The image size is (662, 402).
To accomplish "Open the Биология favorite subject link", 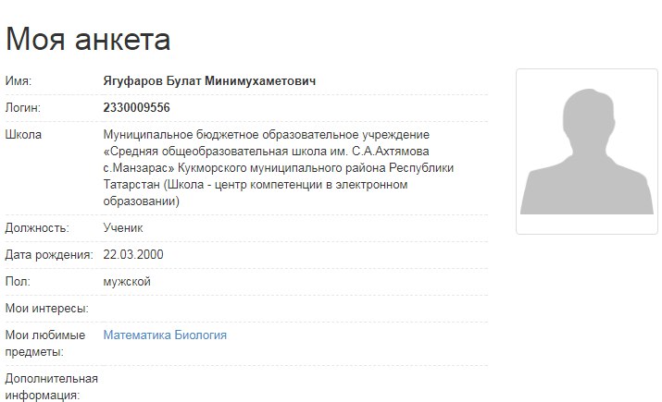I will pyautogui.click(x=201, y=335).
